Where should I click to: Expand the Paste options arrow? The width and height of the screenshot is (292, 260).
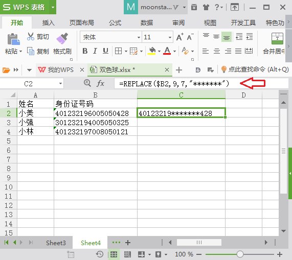point(20,51)
